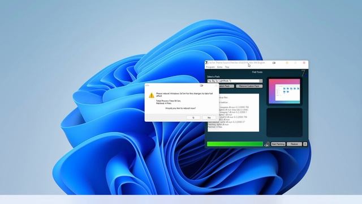Click the small icon in reboot dialog title bar
Viewport: 362px width, 204px height.
point(201,86)
